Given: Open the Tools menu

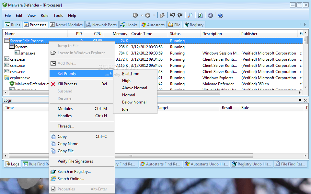Looking at the screenshot, I should (58, 16).
